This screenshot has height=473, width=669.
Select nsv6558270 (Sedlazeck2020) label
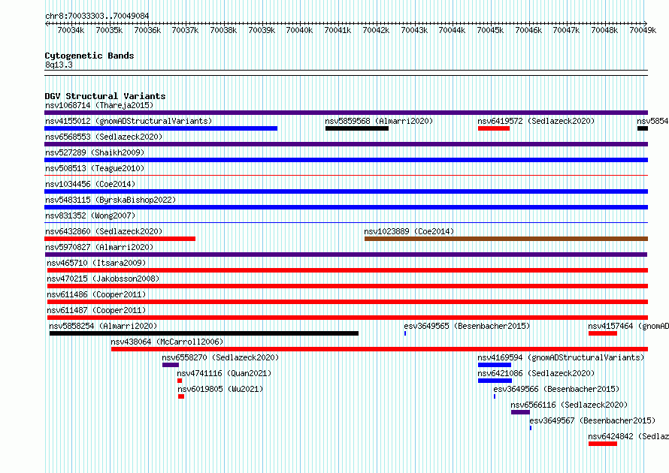pyautogui.click(x=220, y=357)
